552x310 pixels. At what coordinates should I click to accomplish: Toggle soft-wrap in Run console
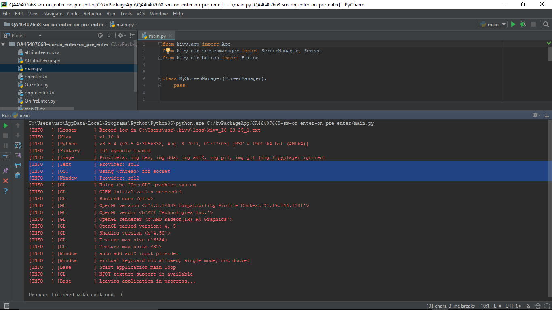(x=18, y=145)
